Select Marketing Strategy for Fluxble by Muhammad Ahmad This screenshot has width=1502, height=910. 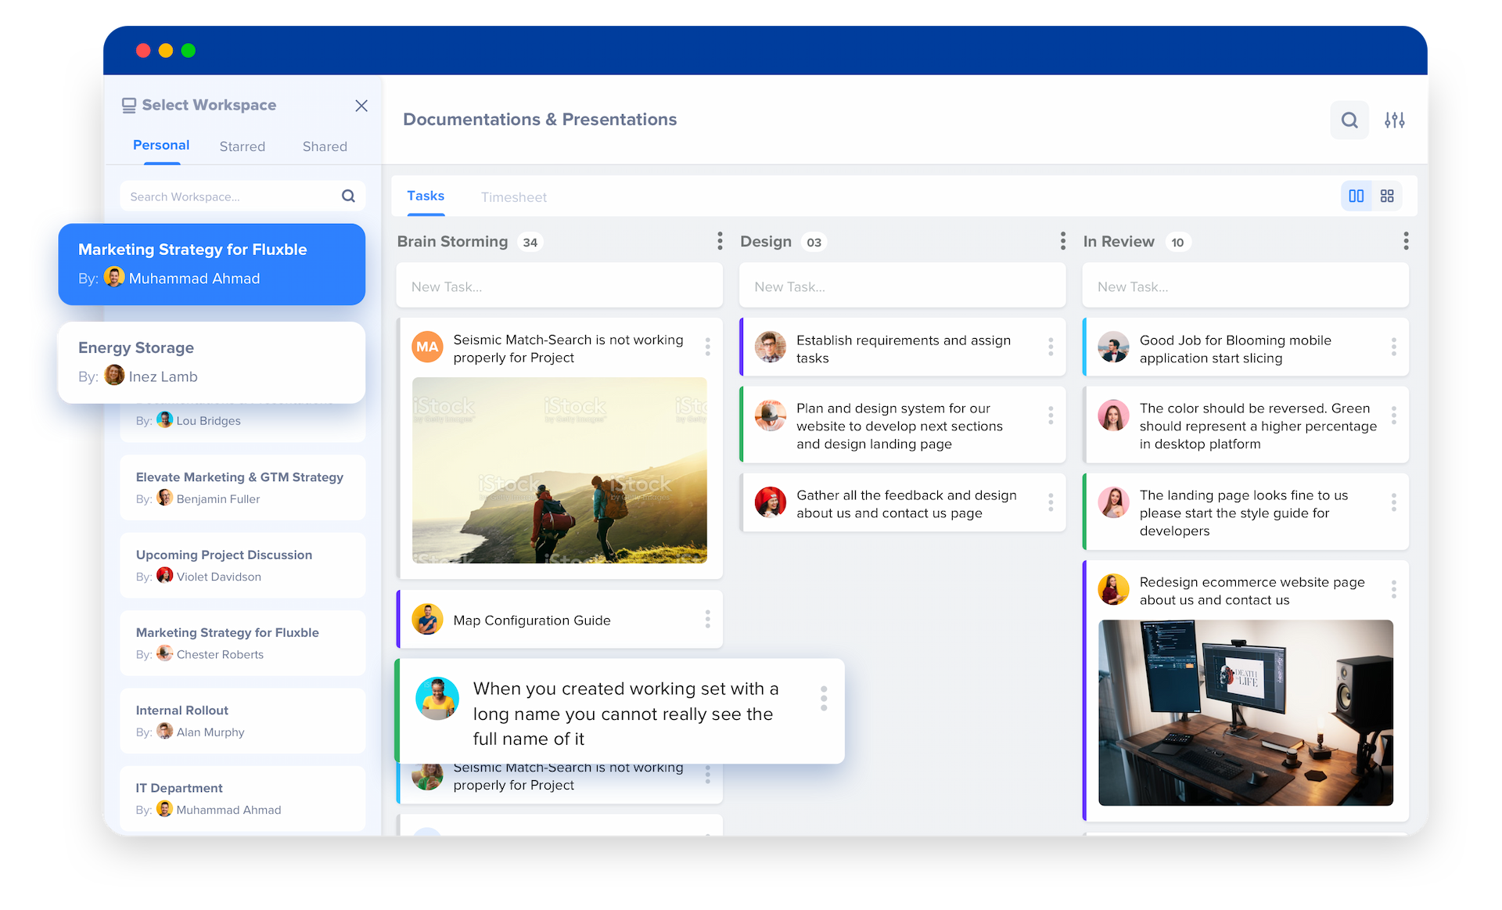point(212,264)
